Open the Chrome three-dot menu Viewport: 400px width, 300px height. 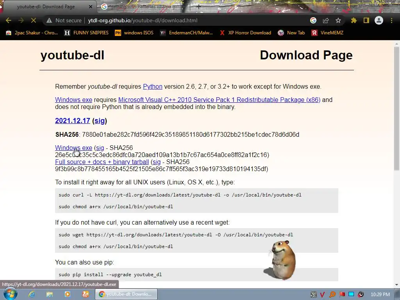click(x=391, y=20)
